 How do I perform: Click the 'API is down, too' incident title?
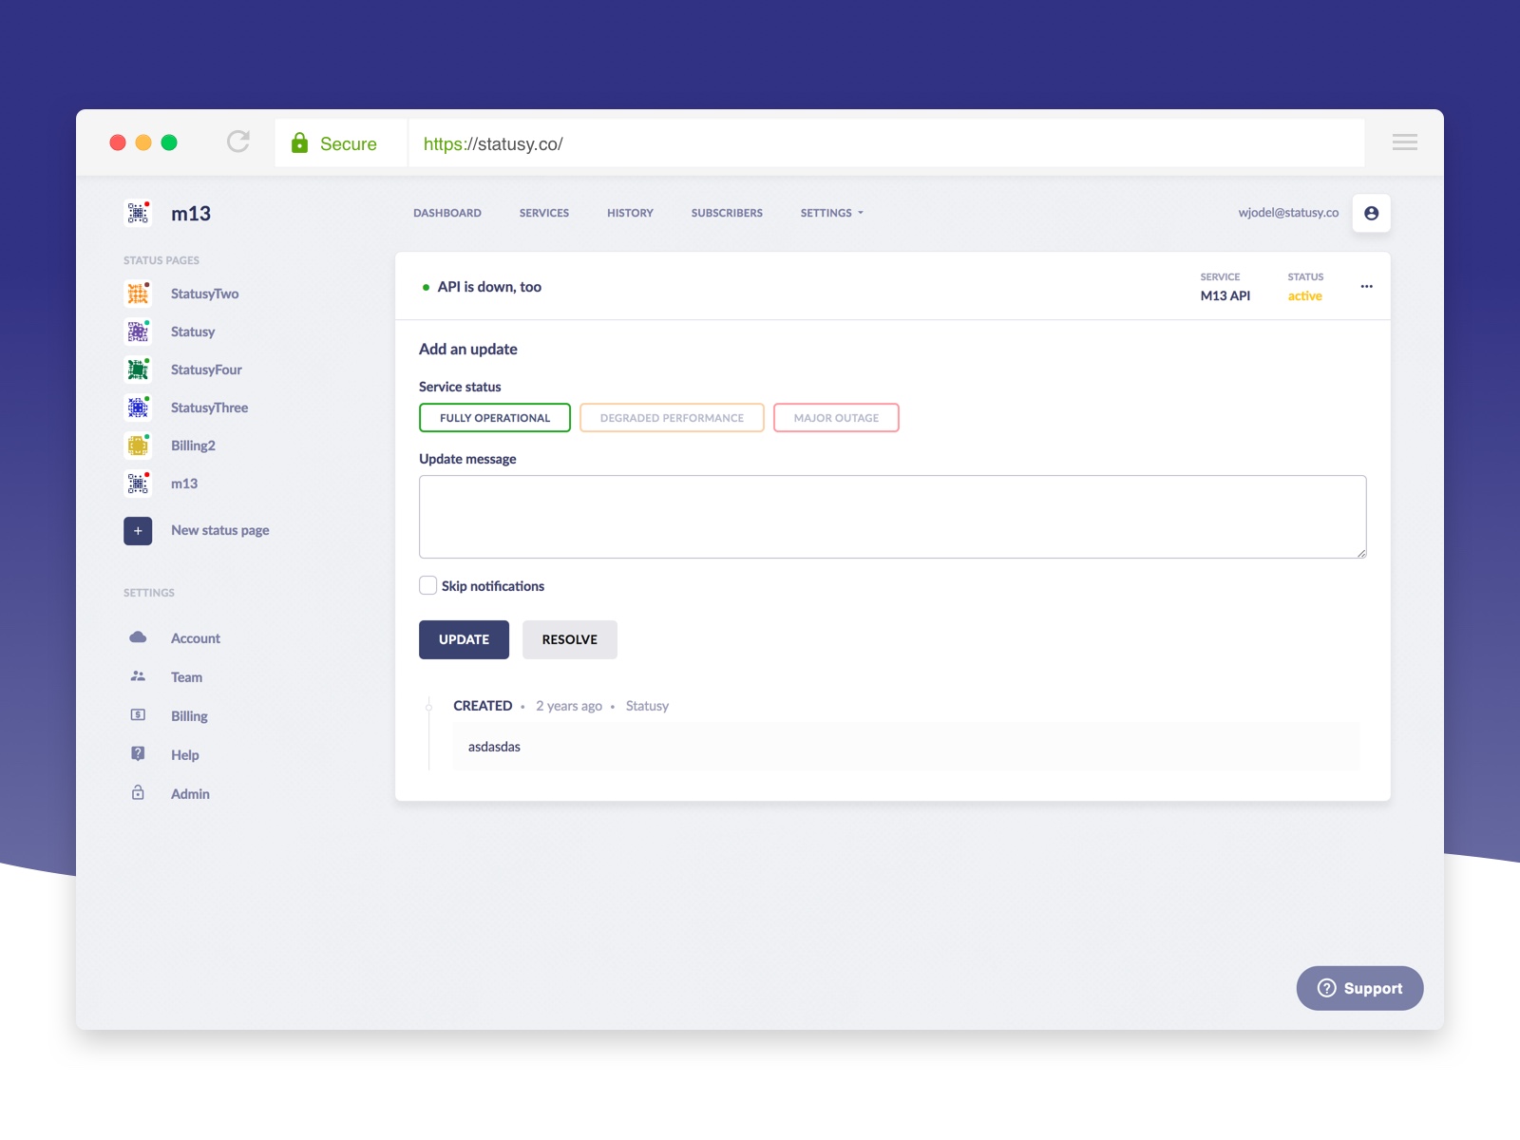(489, 287)
